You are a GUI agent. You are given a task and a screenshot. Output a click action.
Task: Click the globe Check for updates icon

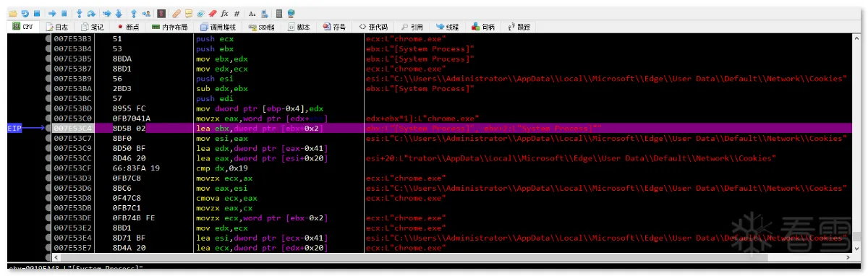click(291, 13)
